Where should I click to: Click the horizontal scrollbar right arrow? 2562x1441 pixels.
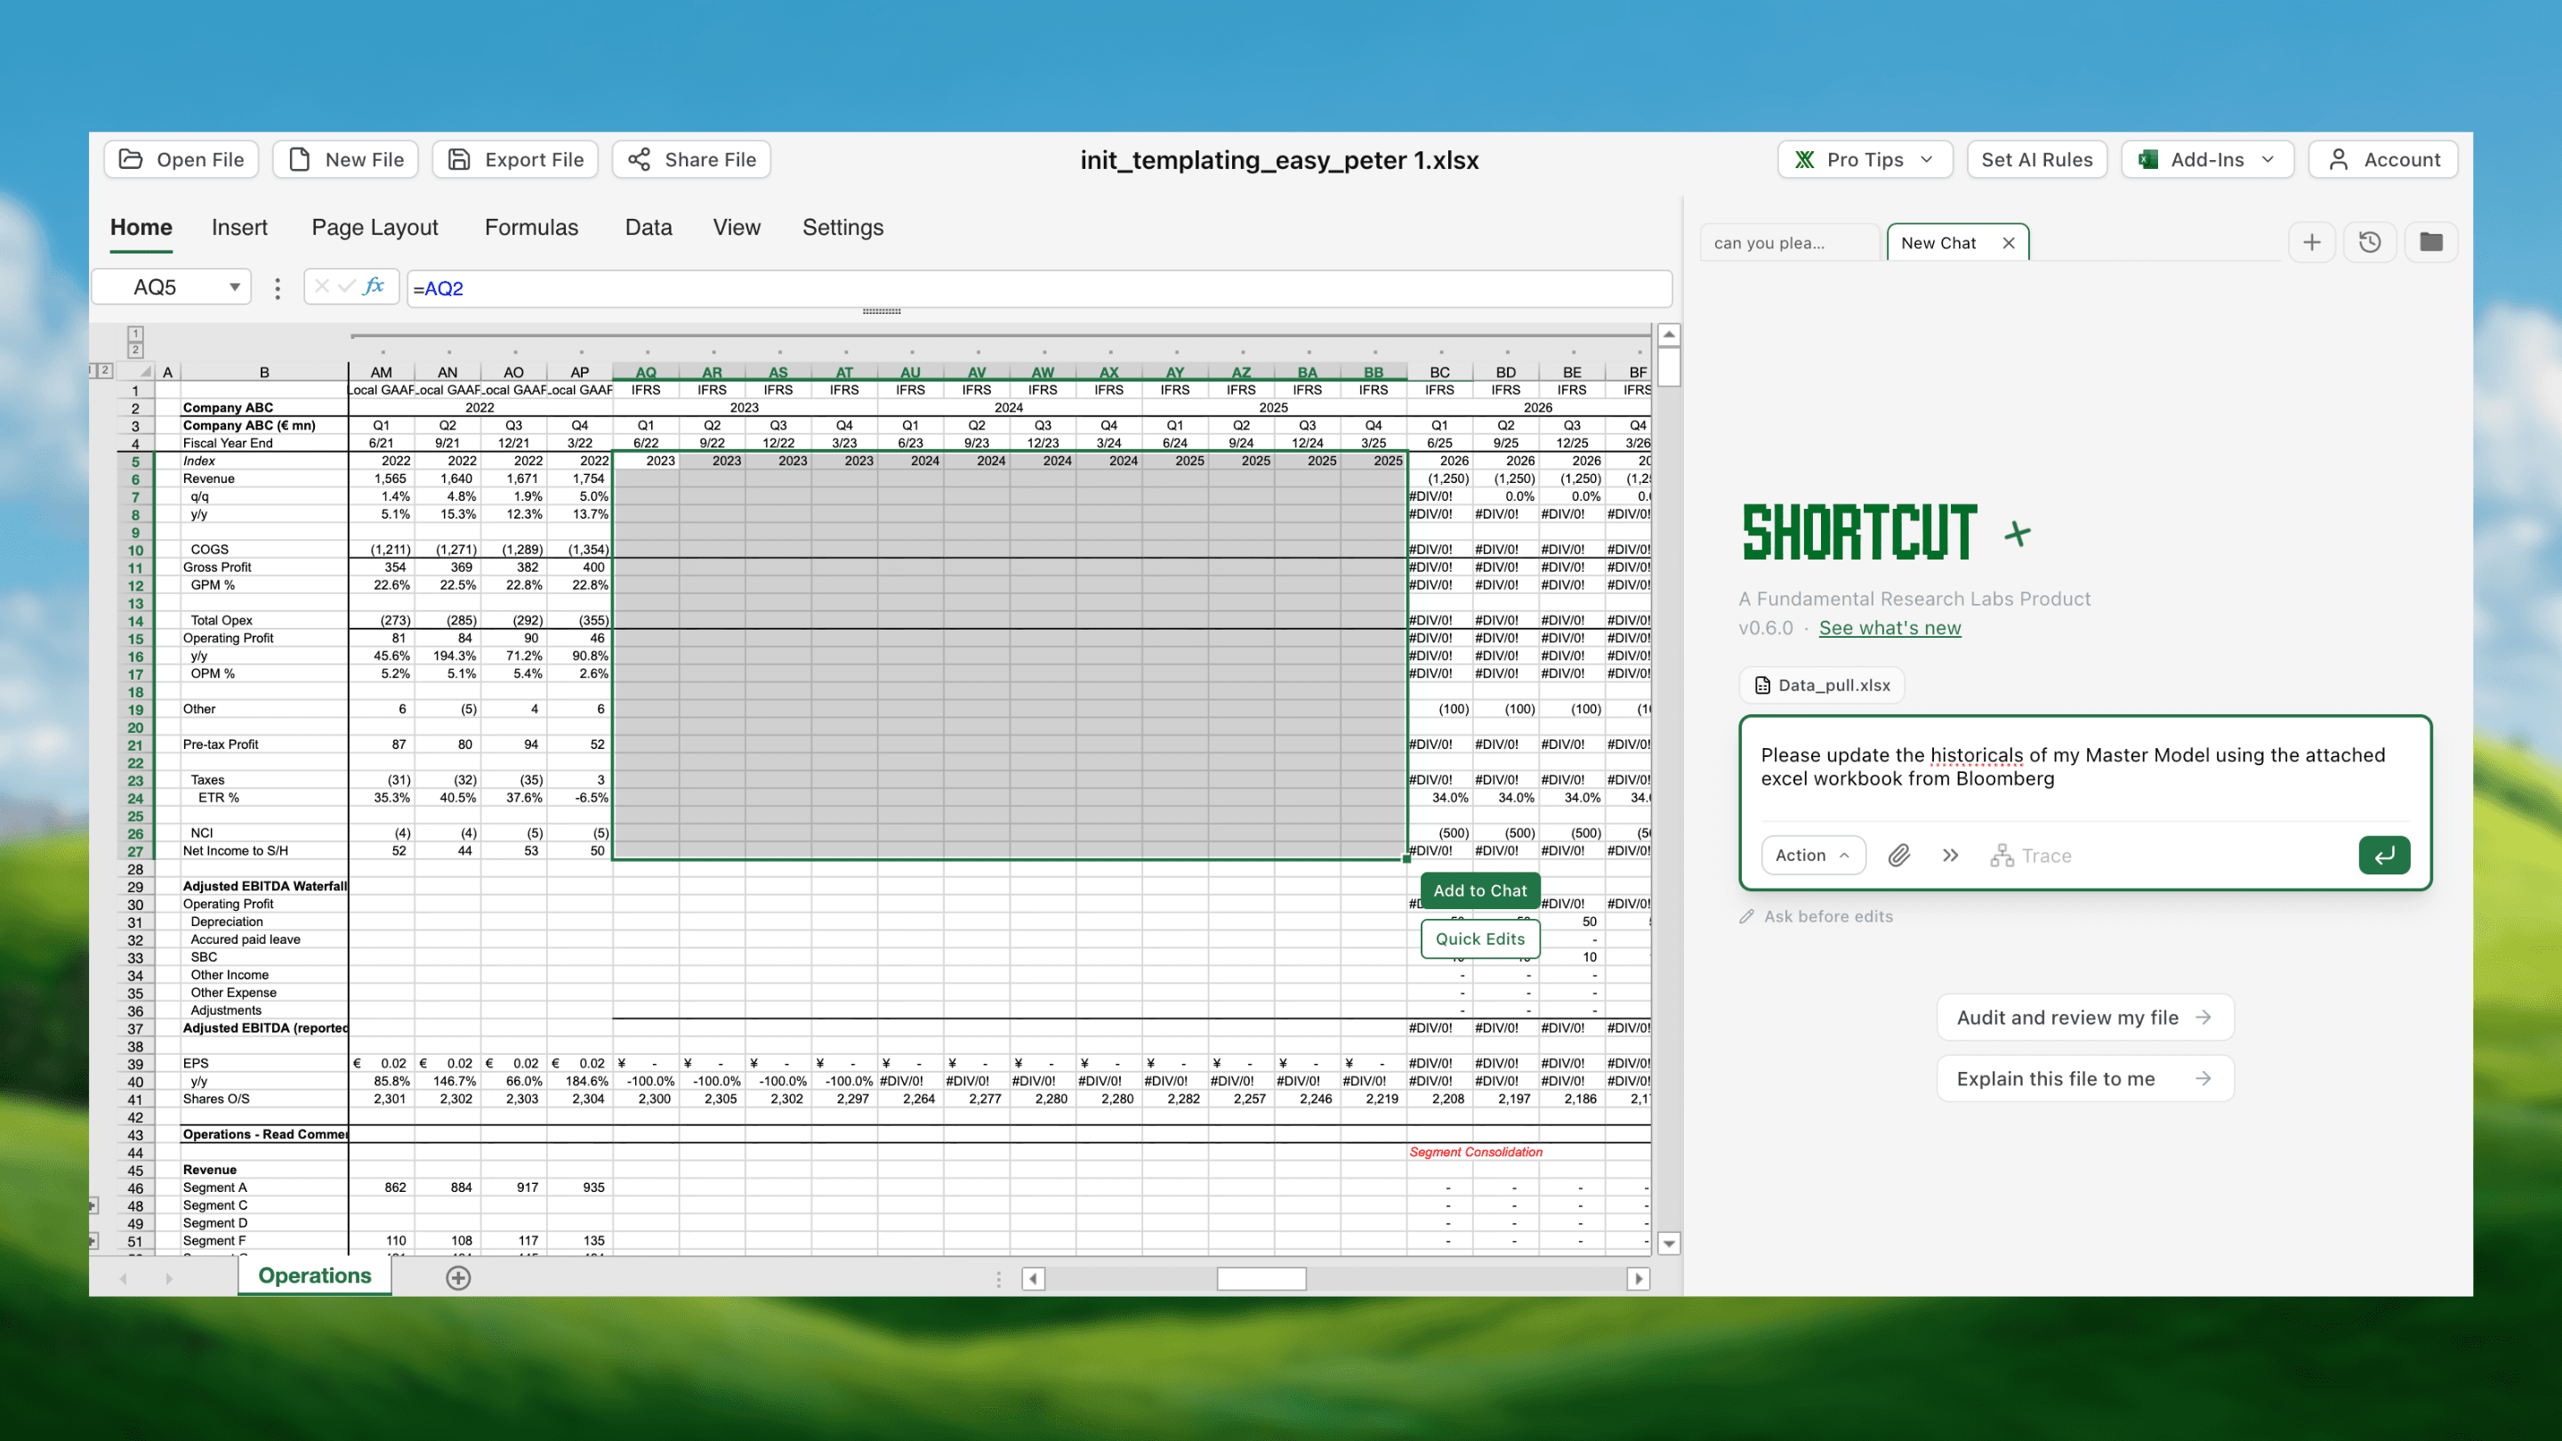tap(1638, 1279)
